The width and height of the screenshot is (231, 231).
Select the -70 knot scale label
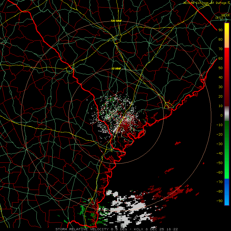click(219, 182)
